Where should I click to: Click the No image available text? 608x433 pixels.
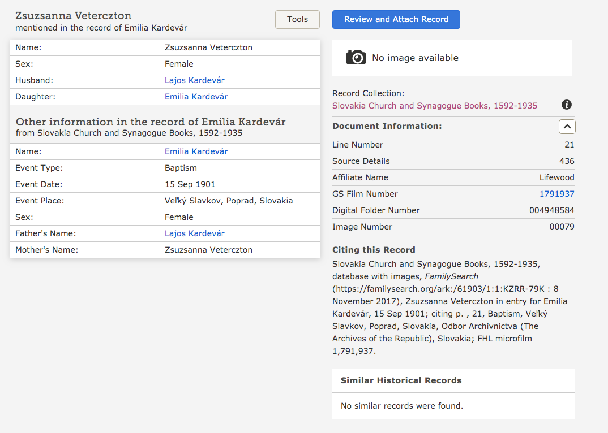(x=415, y=58)
